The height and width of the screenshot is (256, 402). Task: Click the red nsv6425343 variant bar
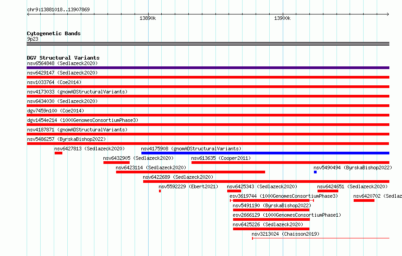(x=234, y=191)
